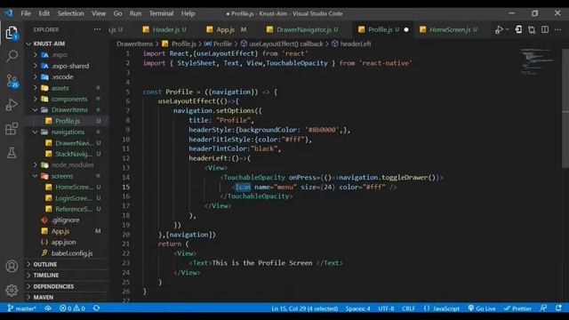Viewport: 569px width, 320px height.
Task: Switch to the DrawerNavigator.js tab
Action: (303, 29)
